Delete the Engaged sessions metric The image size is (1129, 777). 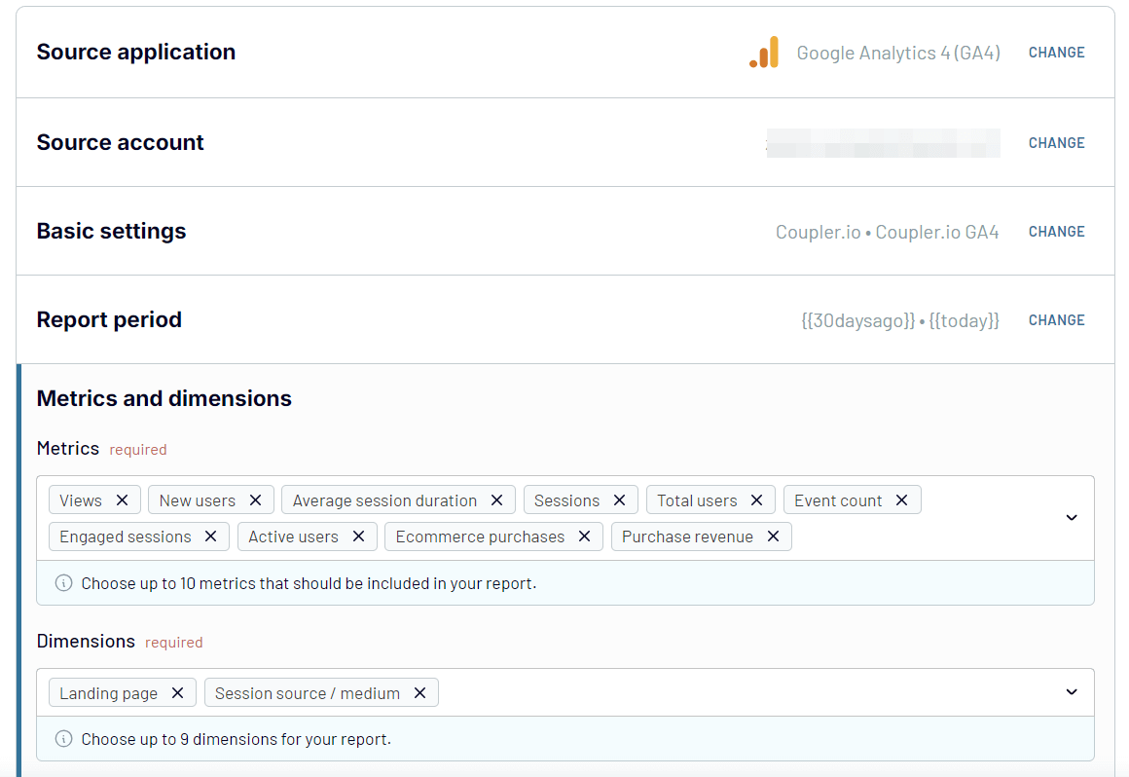pos(210,536)
